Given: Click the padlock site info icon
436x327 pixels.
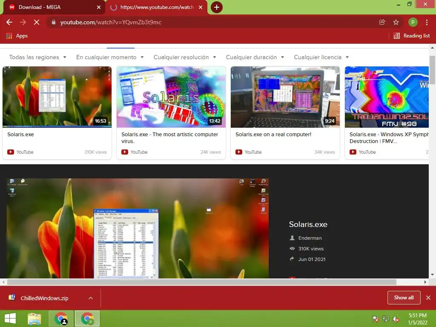Looking at the screenshot, I should [54, 22].
